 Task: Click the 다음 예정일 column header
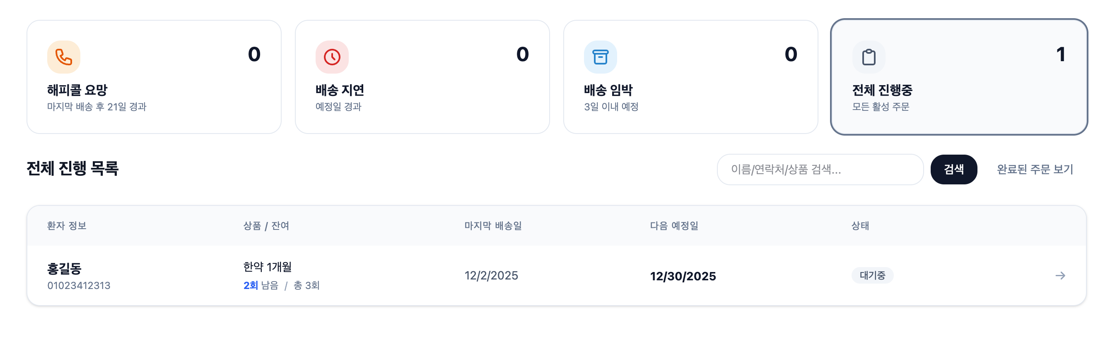click(674, 226)
